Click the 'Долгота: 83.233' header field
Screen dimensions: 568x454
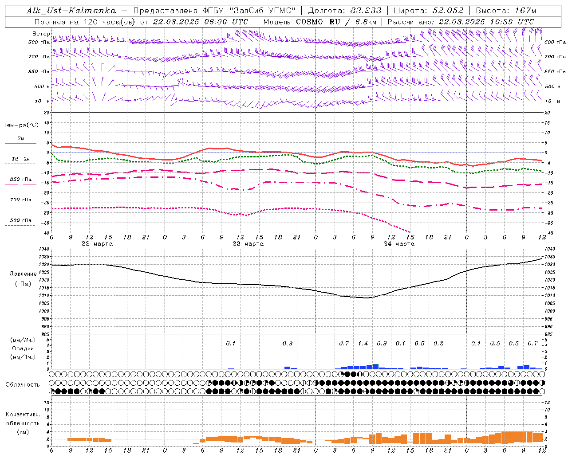point(345,11)
